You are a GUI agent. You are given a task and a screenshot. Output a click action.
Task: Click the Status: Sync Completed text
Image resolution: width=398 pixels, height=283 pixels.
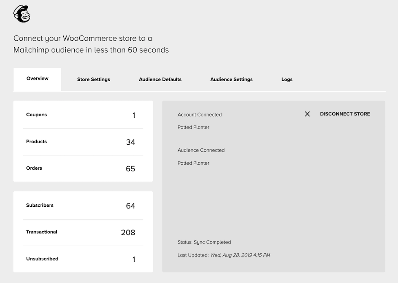(x=205, y=242)
